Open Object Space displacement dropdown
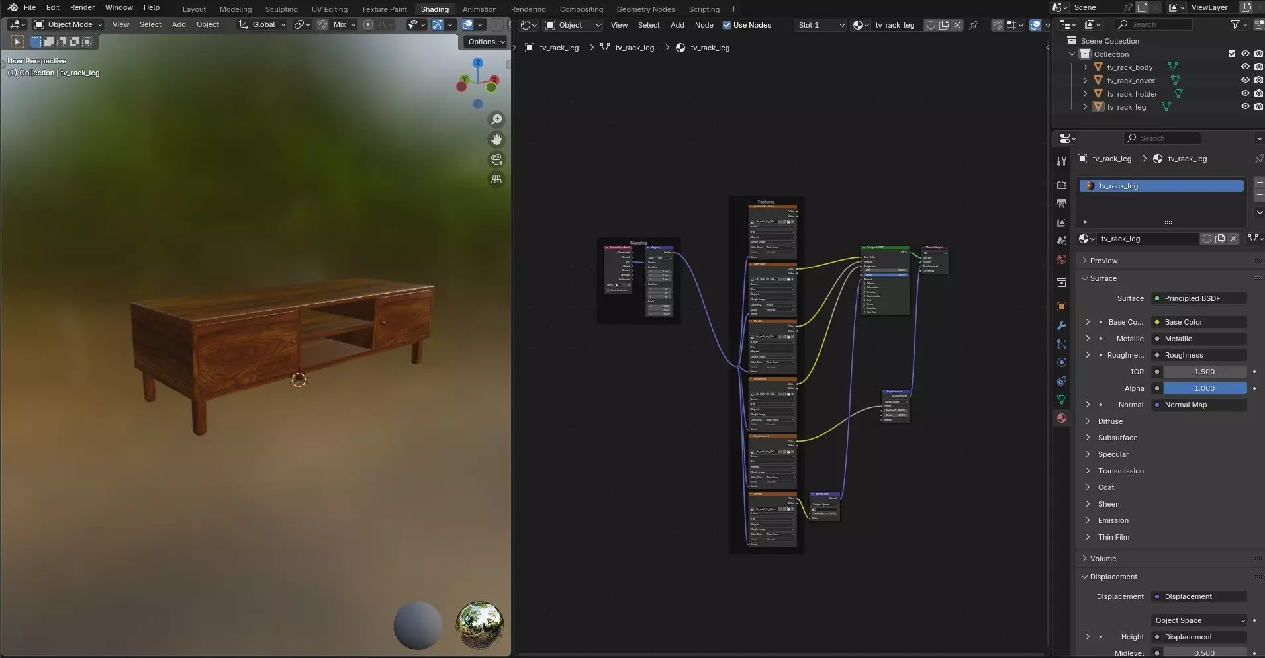 coord(1199,620)
